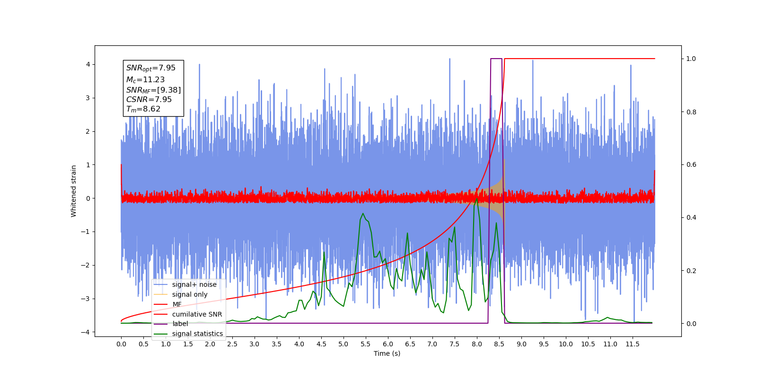
Task: Click the 'Time (s)' x-axis label
Action: tap(387, 353)
